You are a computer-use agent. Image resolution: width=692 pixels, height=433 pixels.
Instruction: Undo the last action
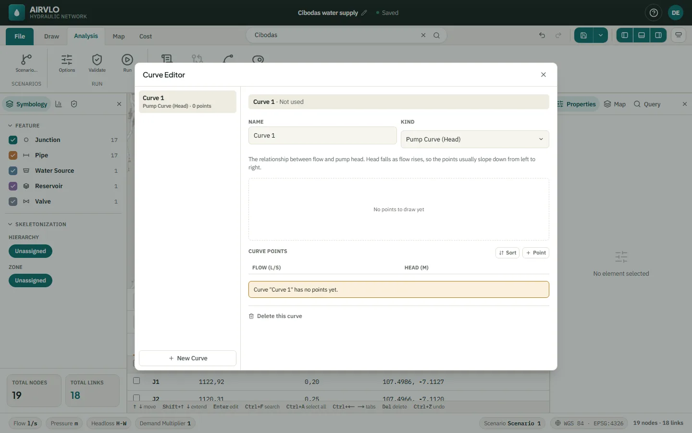click(542, 35)
